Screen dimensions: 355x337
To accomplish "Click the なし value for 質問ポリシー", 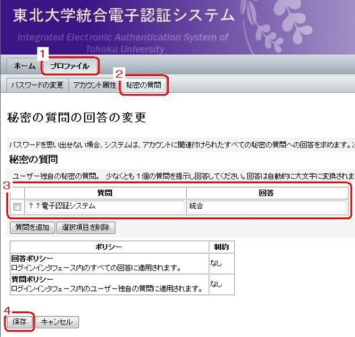I will (x=215, y=284).
